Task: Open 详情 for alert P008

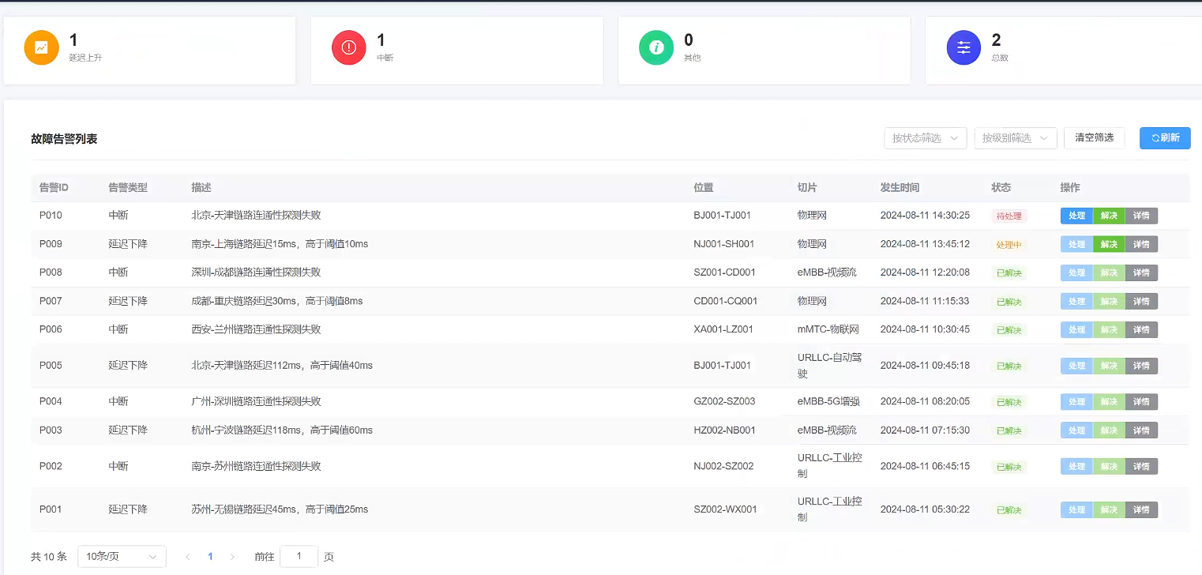Action: [x=1141, y=272]
